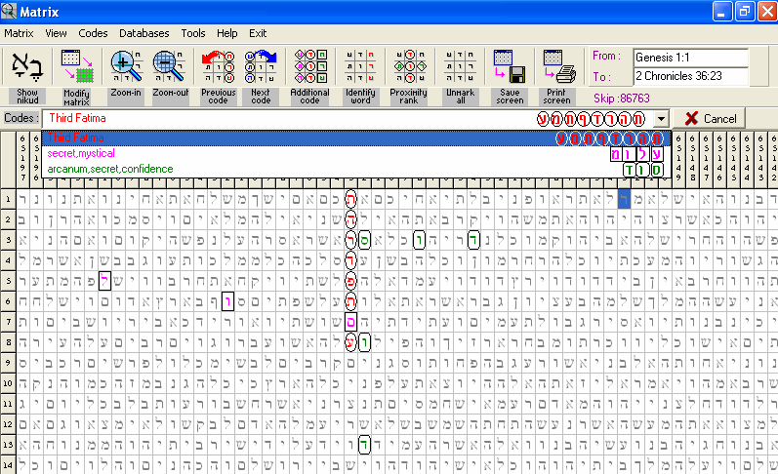778x474 pixels.
Task: Click the Save screen icon
Action: coord(509,66)
